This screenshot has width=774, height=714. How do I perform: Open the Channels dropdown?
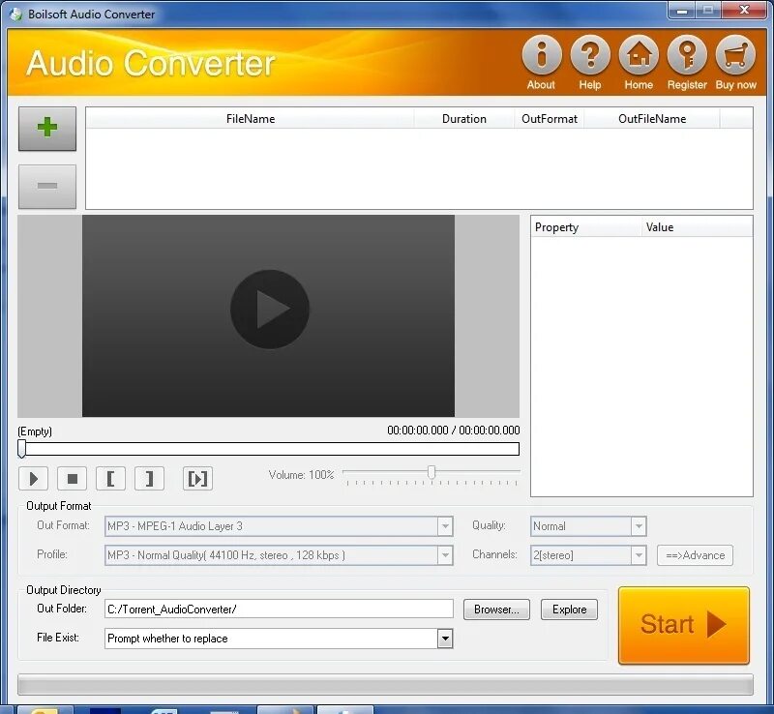click(639, 555)
